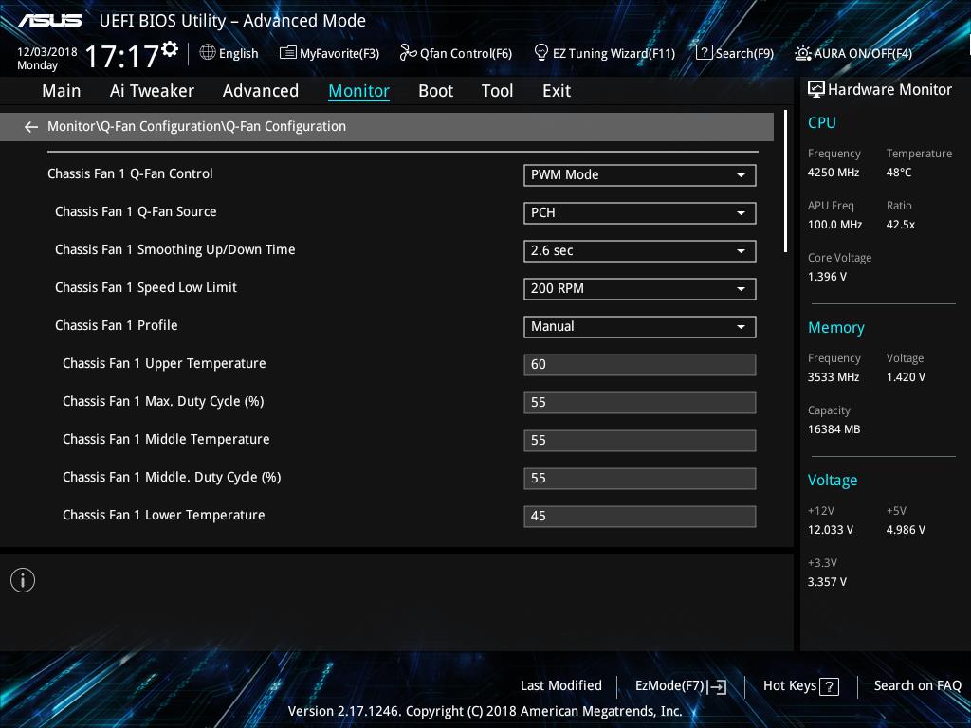This screenshot has height=728, width=971.
Task: Click the 3.357 V reading
Action: [x=827, y=582]
